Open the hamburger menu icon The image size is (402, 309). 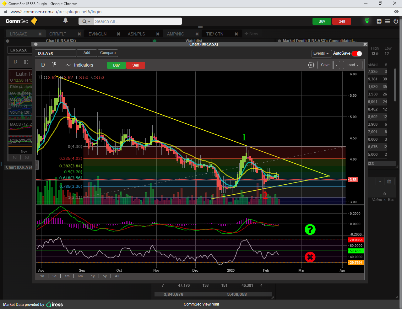click(x=388, y=21)
